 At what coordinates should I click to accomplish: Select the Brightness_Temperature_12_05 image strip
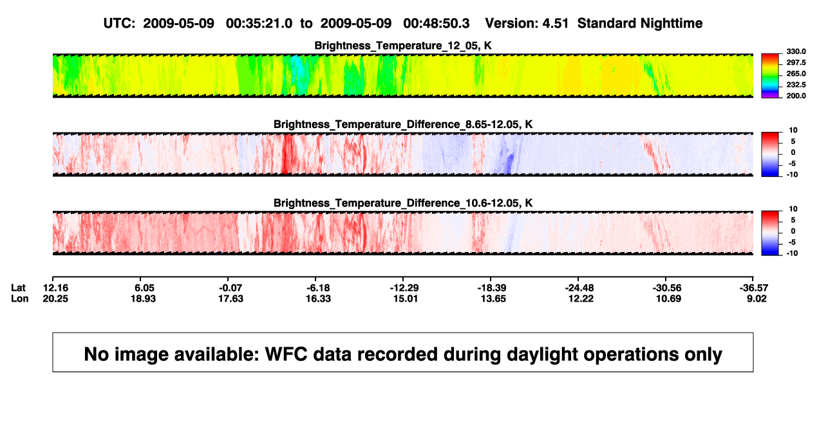tap(403, 76)
